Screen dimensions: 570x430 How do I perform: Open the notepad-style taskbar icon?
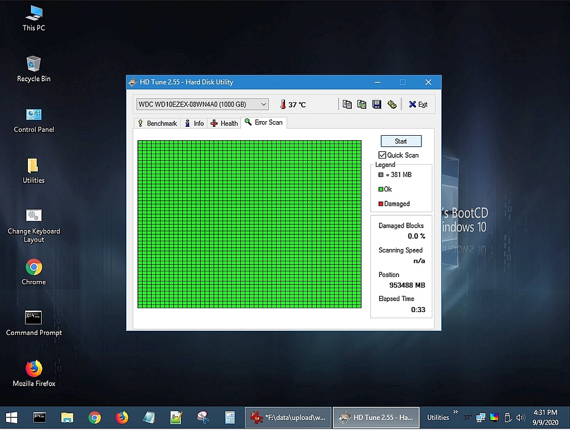click(x=149, y=418)
